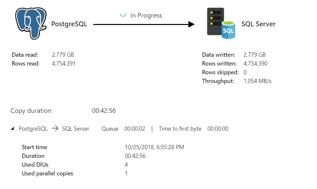Viewport: 317px width, 189px height.
Task: Click the In Progress status text
Action: click(x=146, y=15)
